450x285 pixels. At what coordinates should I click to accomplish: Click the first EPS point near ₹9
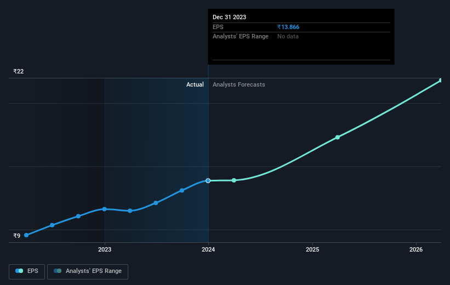(x=26, y=235)
